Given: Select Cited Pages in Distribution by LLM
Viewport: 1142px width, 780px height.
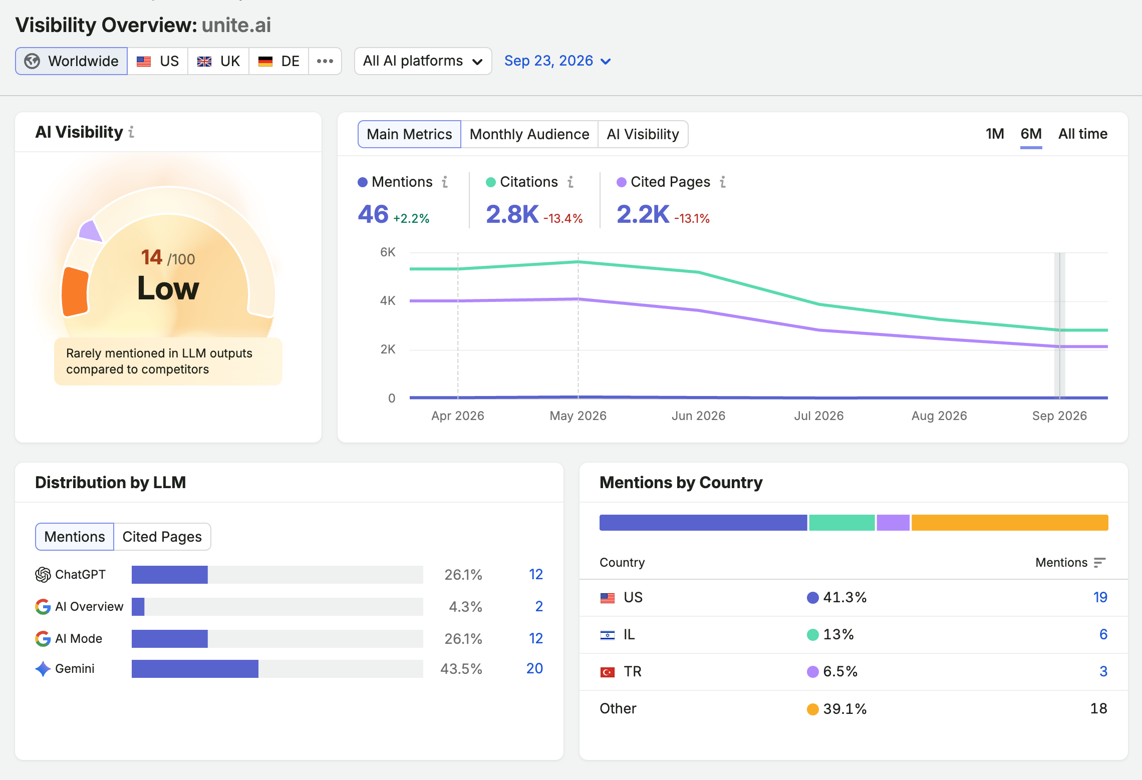Looking at the screenshot, I should coord(162,537).
